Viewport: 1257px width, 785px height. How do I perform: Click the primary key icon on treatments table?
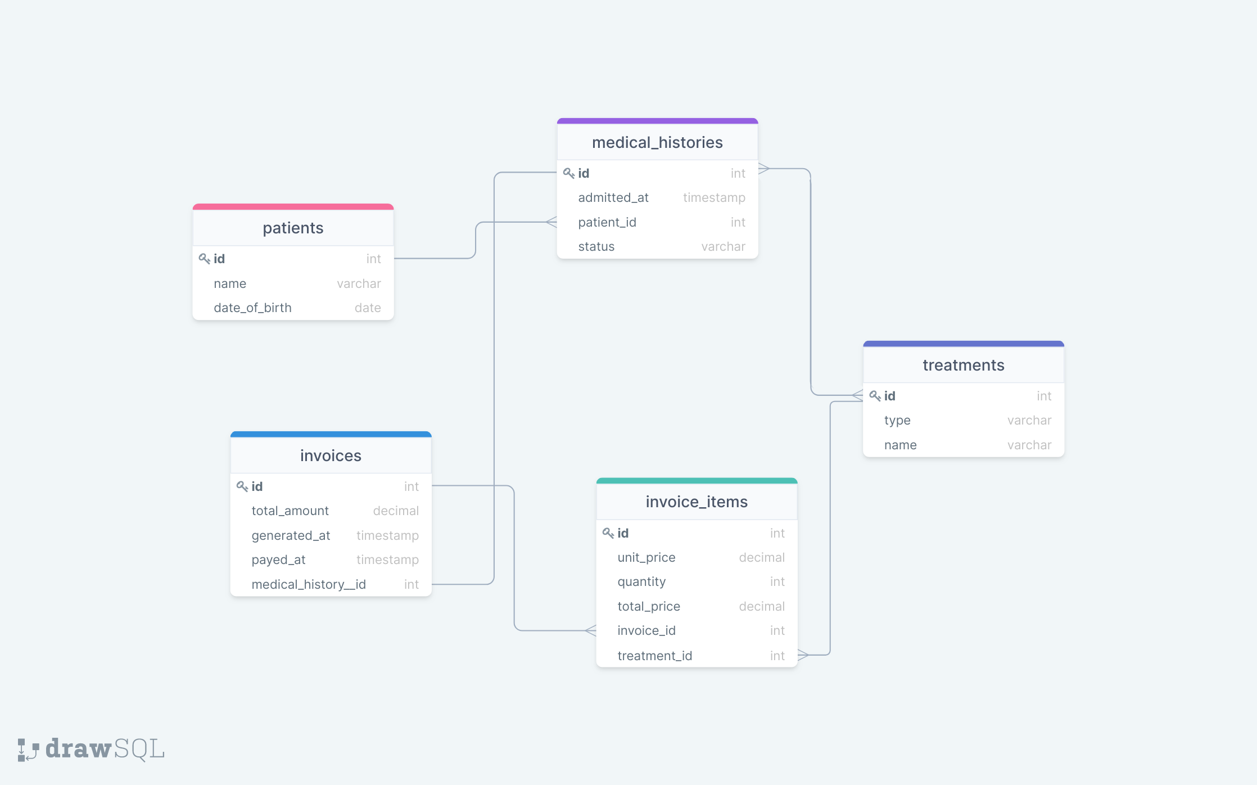(874, 395)
